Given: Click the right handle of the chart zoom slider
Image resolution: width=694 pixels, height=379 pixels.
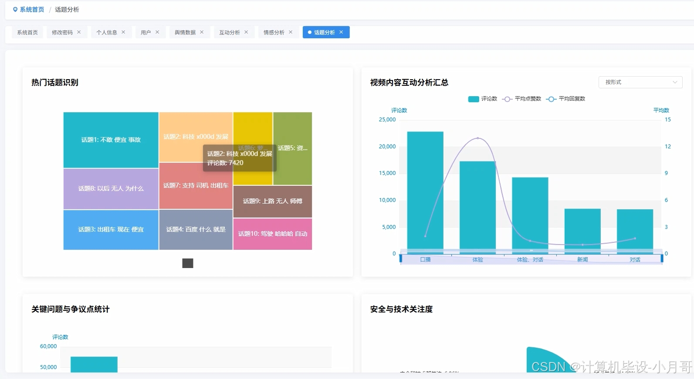Looking at the screenshot, I should coord(662,259).
